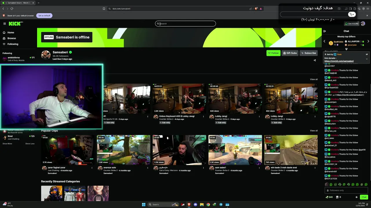
Task: Click Show More in following list
Action: click(x=7, y=144)
